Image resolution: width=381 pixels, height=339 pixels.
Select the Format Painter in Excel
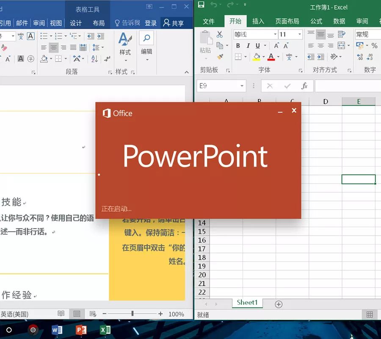pos(221,56)
